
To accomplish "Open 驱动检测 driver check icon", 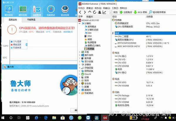I will click(65, 10).
